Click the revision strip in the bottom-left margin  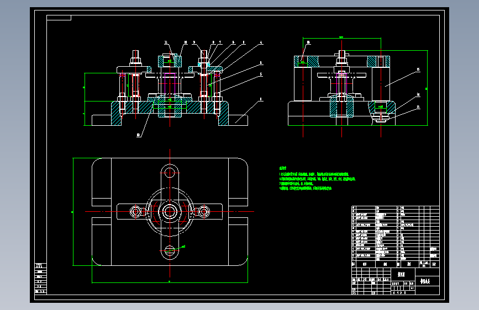click(41, 278)
